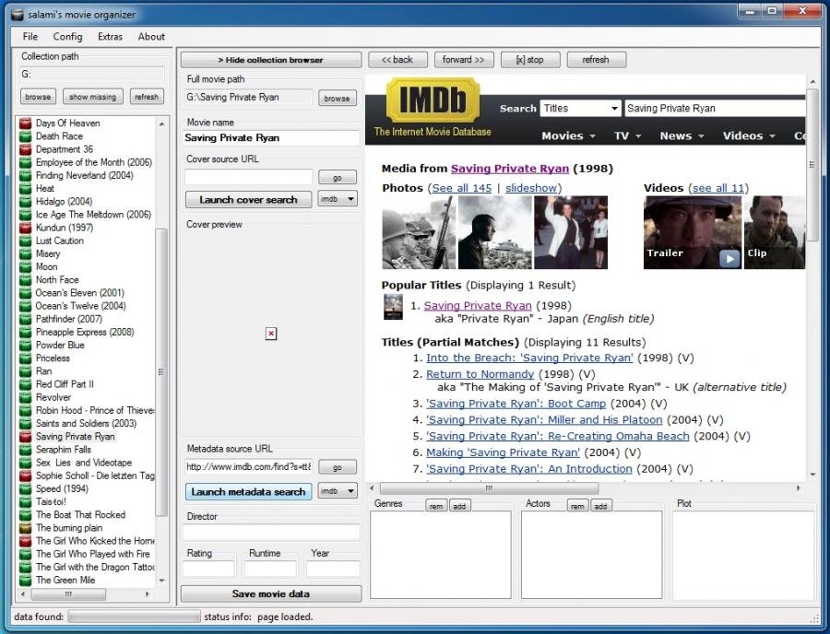
Task: Click the icon beside The Green Mile
Action: point(26,580)
